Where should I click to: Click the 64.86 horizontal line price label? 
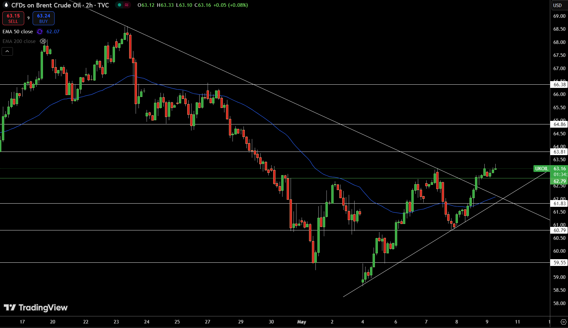tap(560, 124)
